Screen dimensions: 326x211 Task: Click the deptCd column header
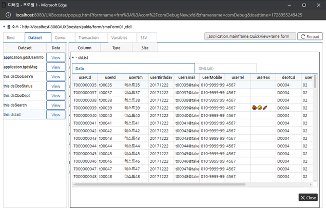[x=289, y=77]
